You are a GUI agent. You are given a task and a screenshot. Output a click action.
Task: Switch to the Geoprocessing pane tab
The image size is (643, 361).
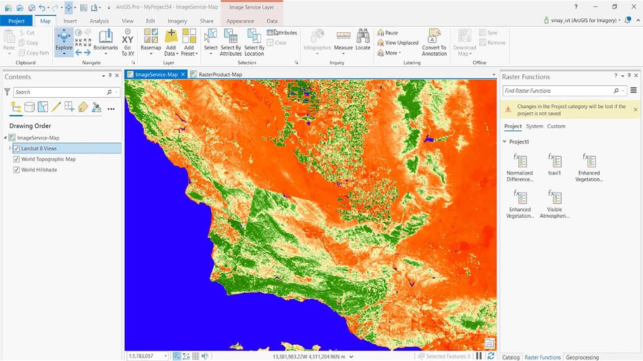582,357
